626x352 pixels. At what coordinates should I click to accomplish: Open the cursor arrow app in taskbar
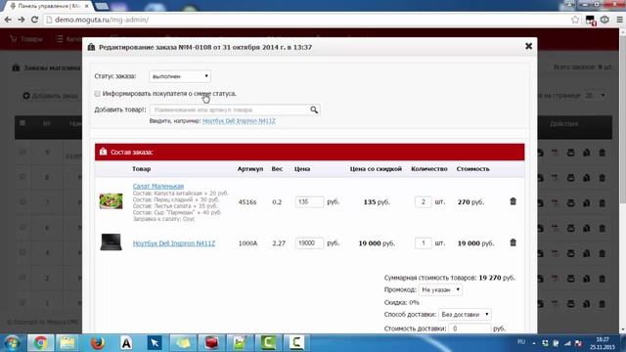click(x=155, y=343)
